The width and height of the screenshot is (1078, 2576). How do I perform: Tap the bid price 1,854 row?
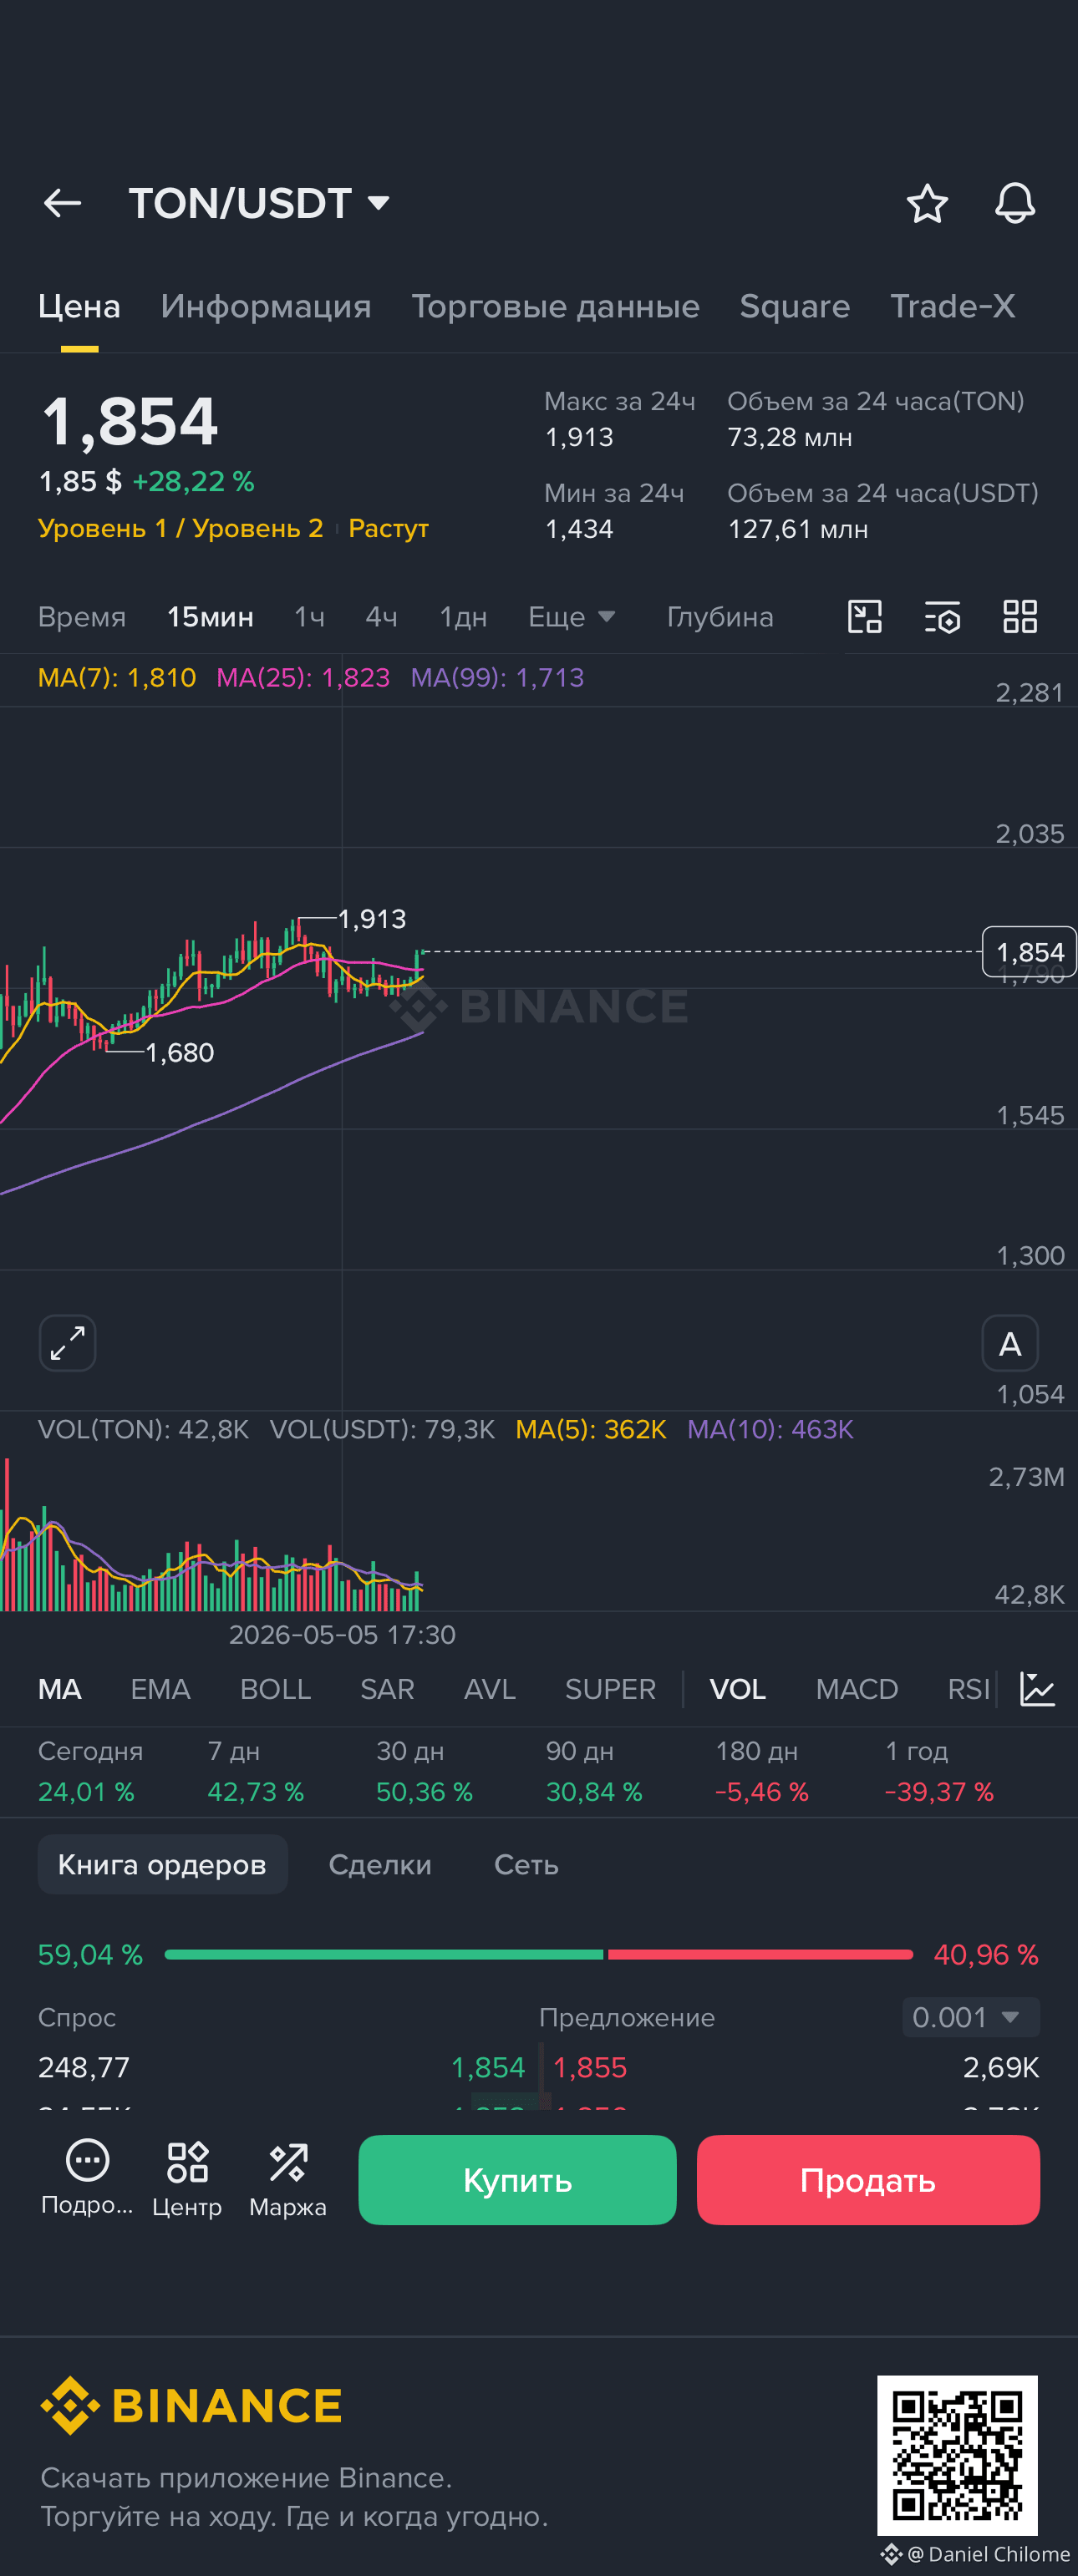(281, 2067)
